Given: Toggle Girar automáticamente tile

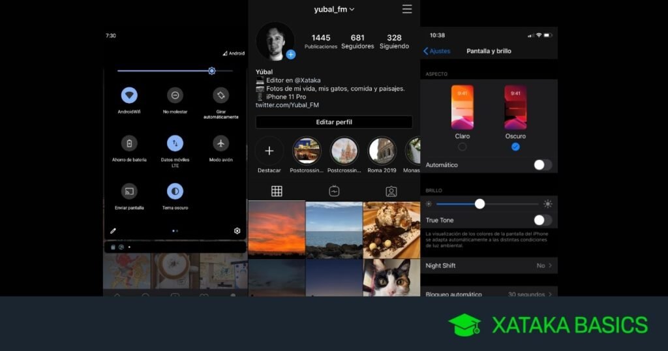Looking at the screenshot, I should click(x=220, y=95).
